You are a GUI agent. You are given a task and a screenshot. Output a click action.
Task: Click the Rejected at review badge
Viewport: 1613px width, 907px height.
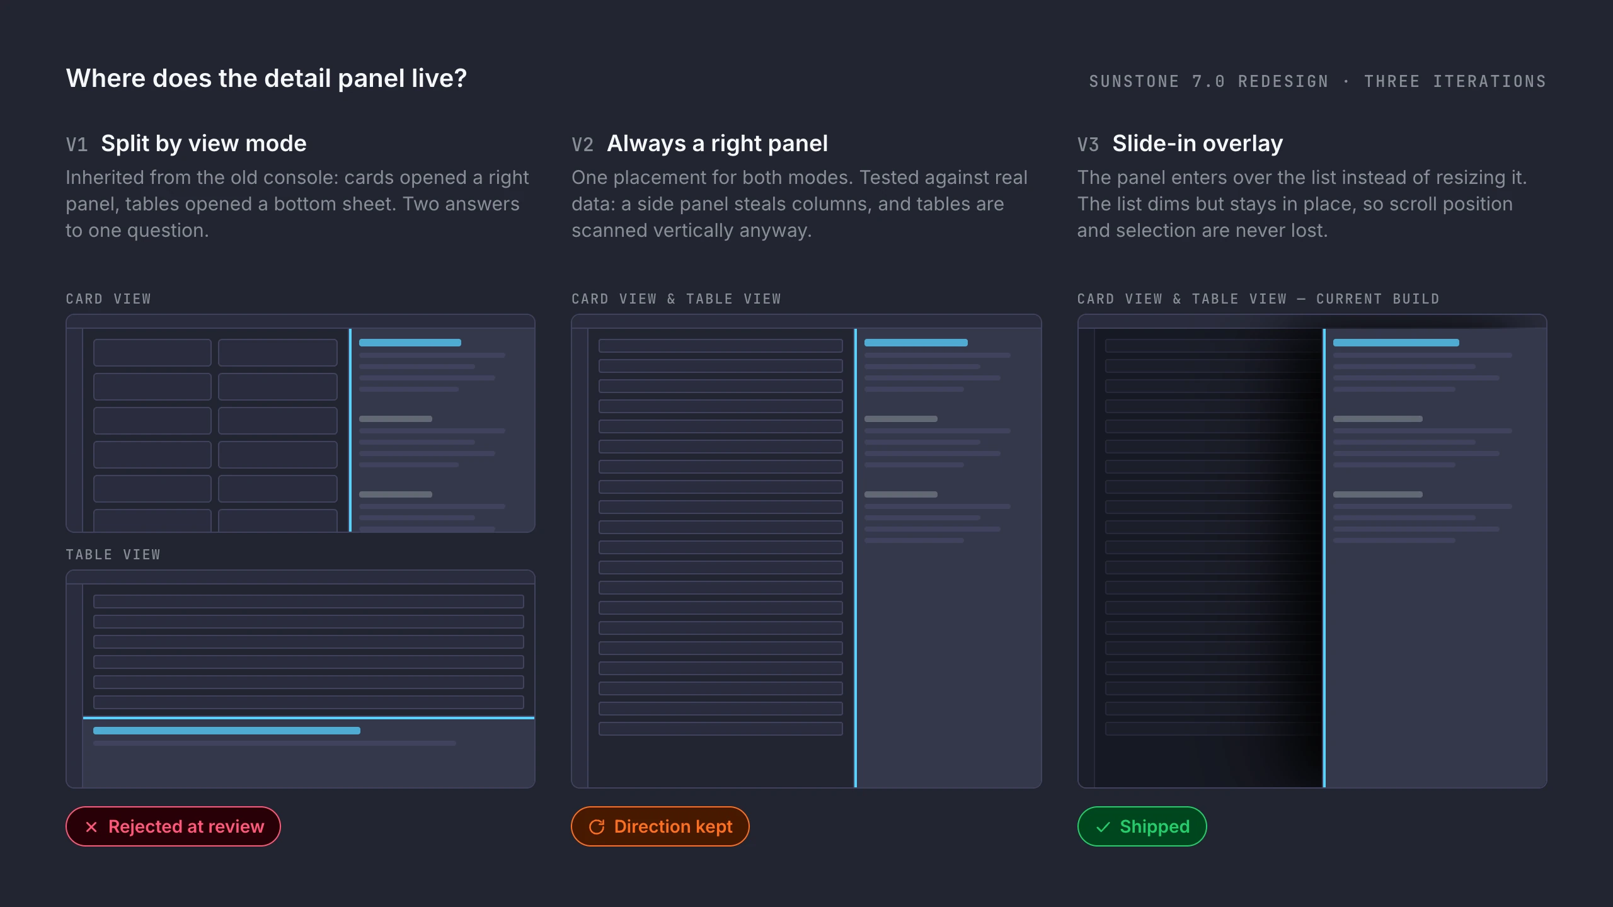click(x=173, y=826)
